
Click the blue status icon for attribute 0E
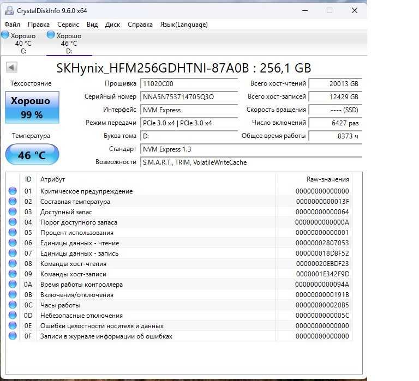pyautogui.click(x=13, y=326)
